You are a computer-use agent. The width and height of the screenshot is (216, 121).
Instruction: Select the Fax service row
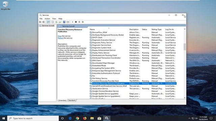(x=133, y=76)
